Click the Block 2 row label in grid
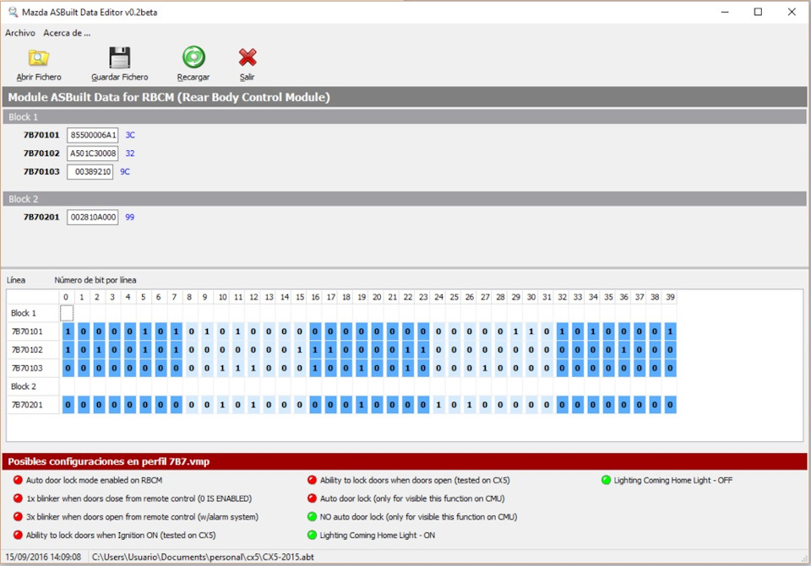The width and height of the screenshot is (811, 566). click(24, 386)
